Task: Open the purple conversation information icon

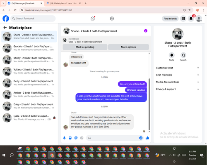Action: [146, 31]
